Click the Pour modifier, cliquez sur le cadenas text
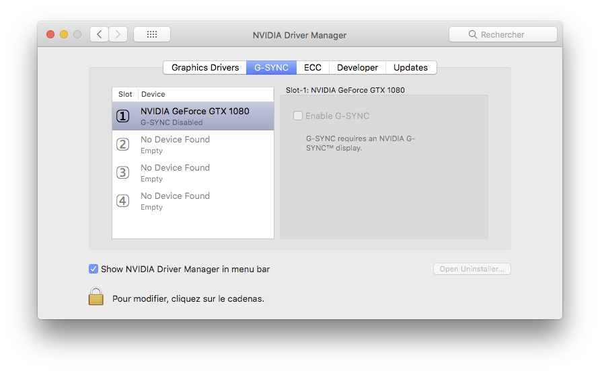This screenshot has width=600, height=373. pos(188,299)
